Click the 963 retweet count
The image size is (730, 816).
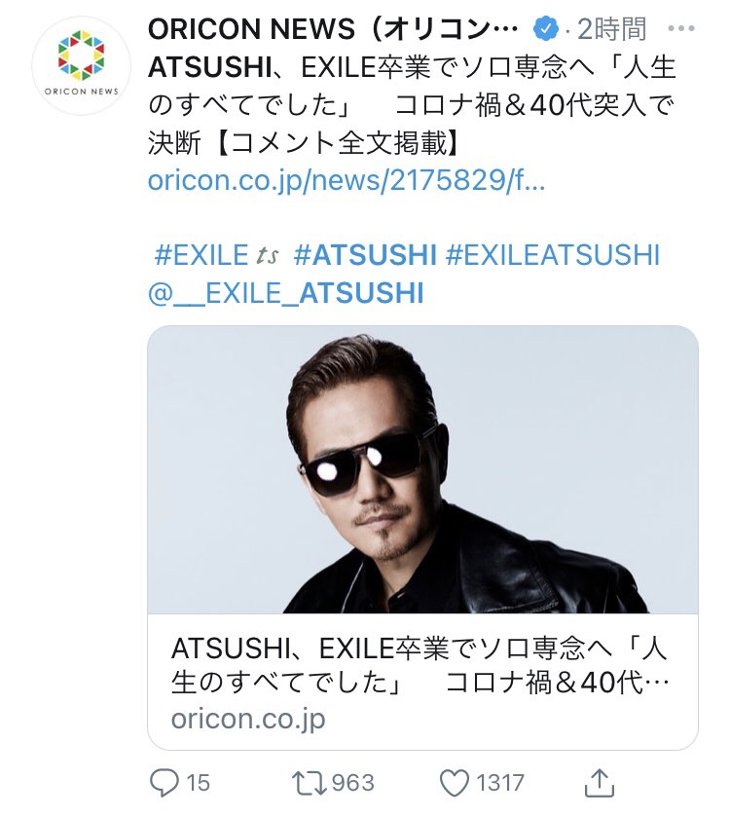click(x=352, y=783)
